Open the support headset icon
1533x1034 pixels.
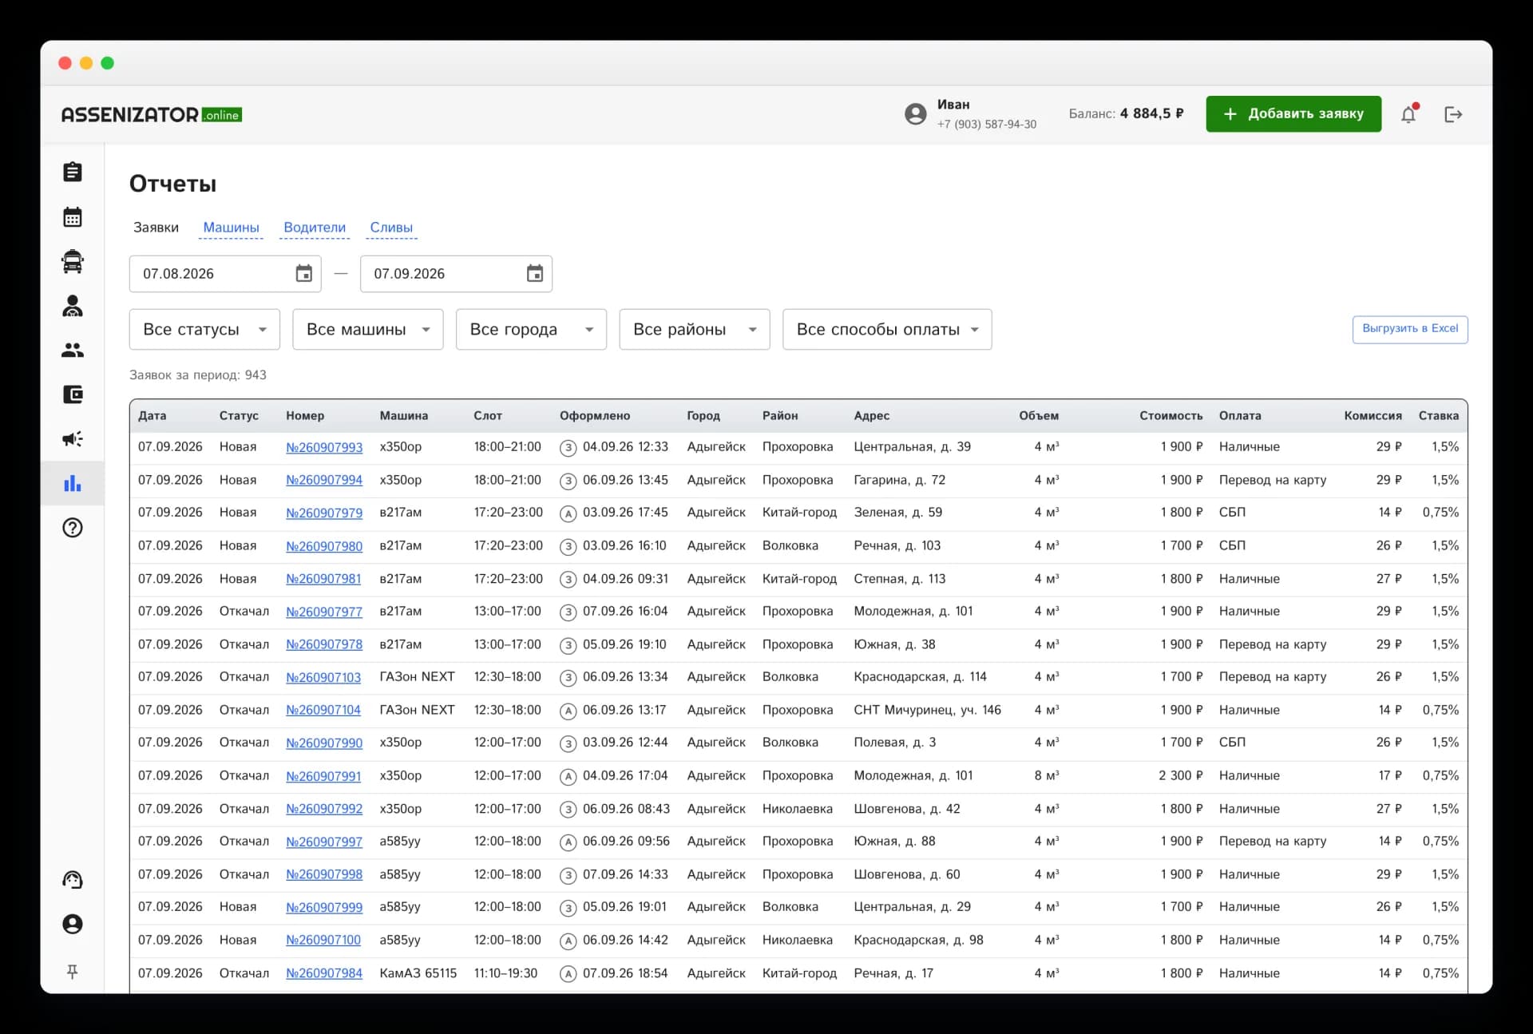tap(73, 880)
